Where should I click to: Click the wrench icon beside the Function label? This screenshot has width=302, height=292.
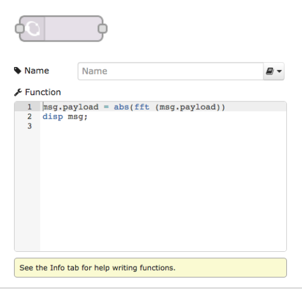(18, 92)
